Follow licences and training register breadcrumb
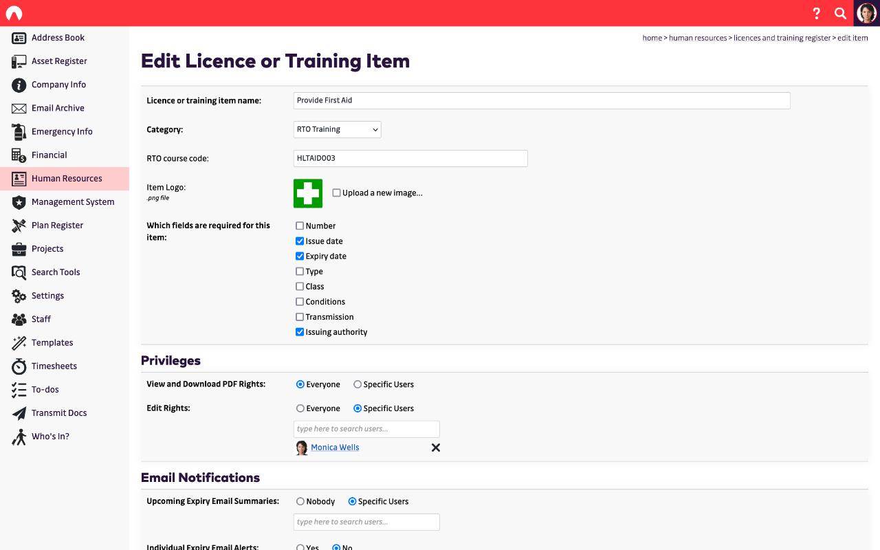The width and height of the screenshot is (880, 550). click(x=782, y=38)
